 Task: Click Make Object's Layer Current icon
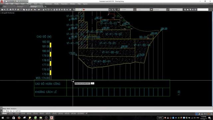110,10
